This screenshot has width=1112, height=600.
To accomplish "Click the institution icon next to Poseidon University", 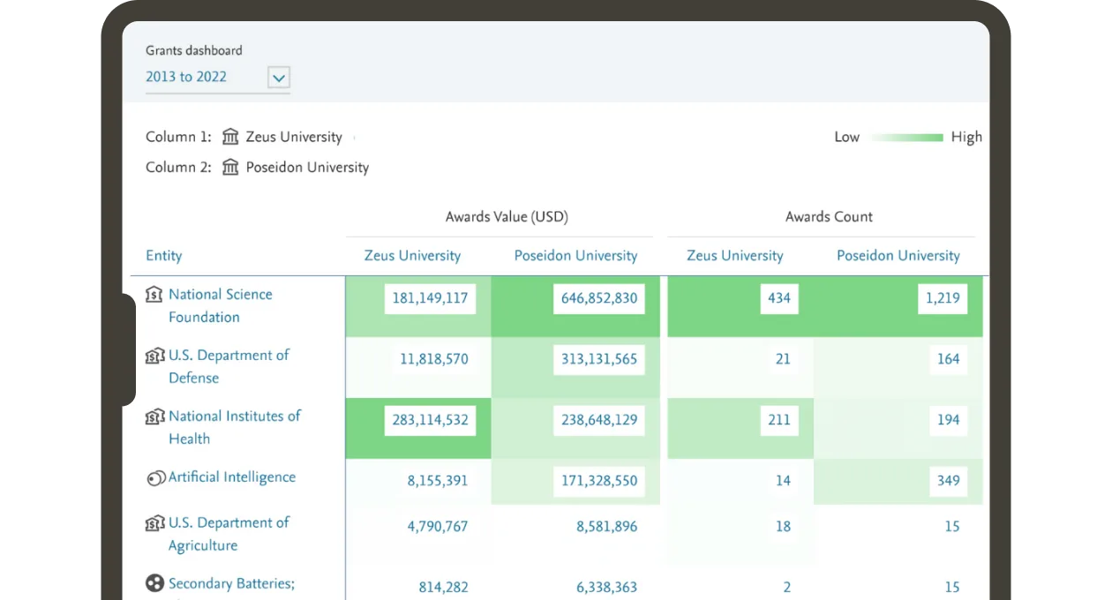I will coord(230,167).
